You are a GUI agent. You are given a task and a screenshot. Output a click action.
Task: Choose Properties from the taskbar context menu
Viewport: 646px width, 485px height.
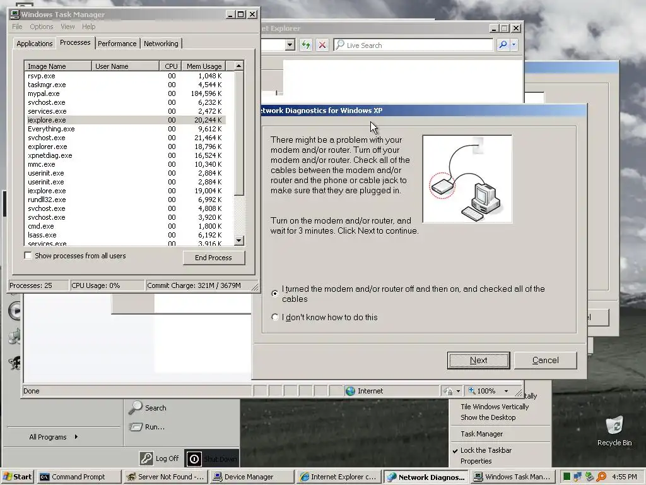point(476,461)
